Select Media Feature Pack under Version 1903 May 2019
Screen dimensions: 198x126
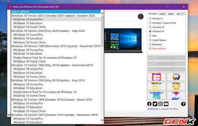(56, 92)
